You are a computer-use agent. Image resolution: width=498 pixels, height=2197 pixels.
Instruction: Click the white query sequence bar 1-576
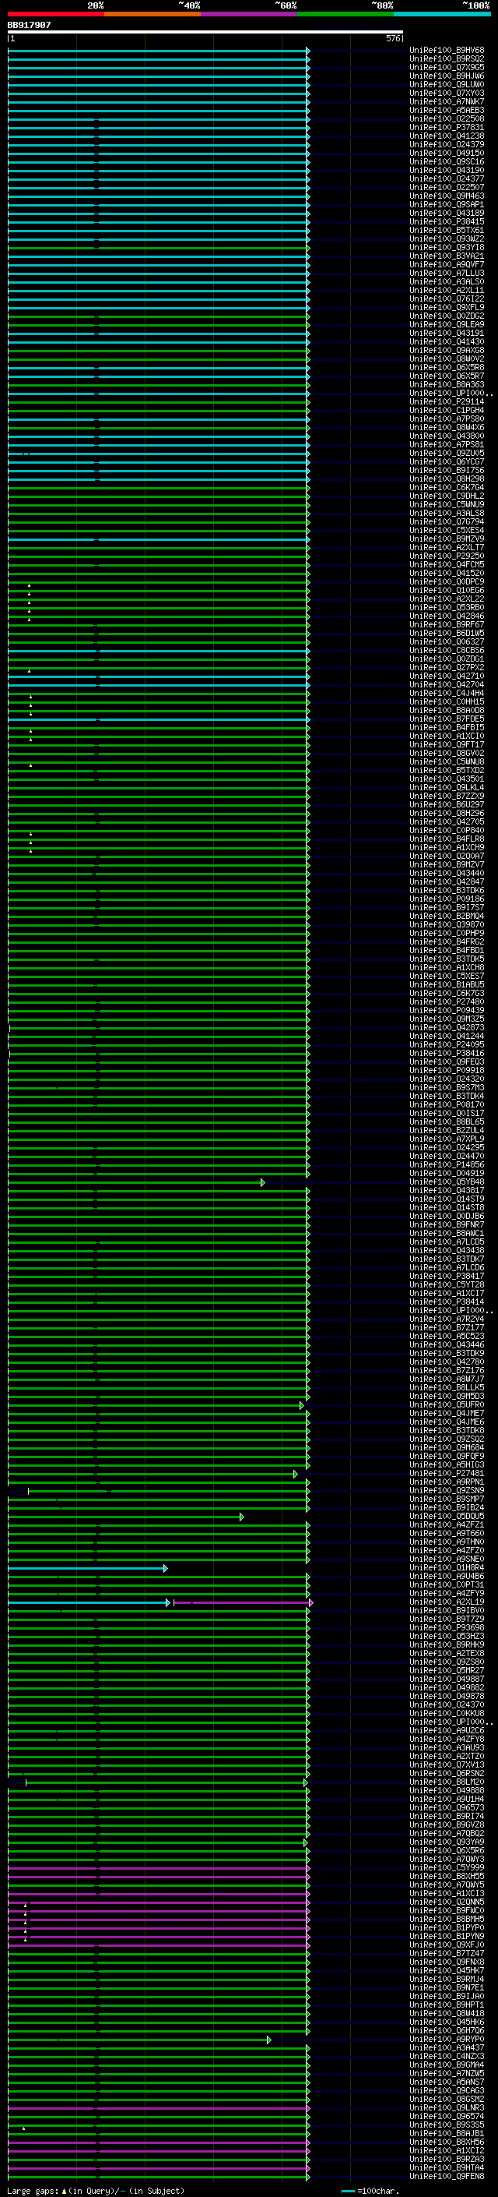205,33
